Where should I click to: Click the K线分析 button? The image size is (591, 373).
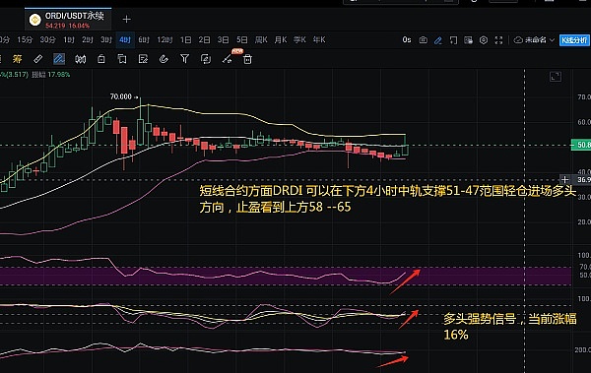(574, 40)
